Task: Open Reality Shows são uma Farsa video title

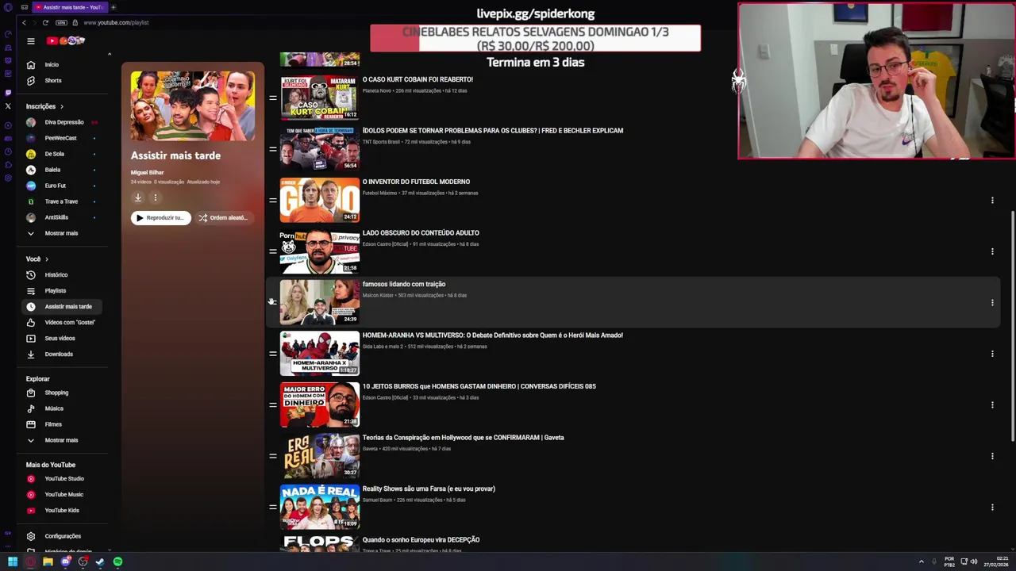Action: (429, 489)
